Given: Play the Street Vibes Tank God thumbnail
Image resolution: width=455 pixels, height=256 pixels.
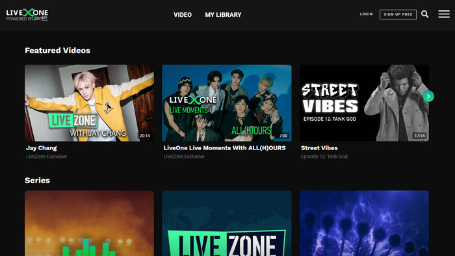Looking at the screenshot, I should (364, 103).
